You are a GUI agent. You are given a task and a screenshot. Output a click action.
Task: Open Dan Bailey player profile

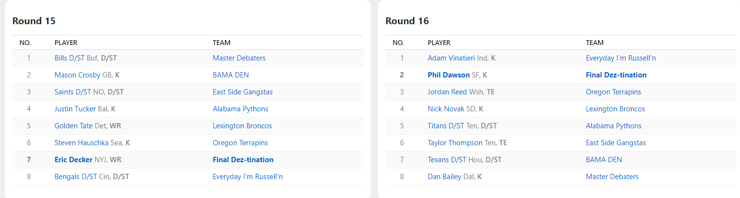[x=444, y=177]
